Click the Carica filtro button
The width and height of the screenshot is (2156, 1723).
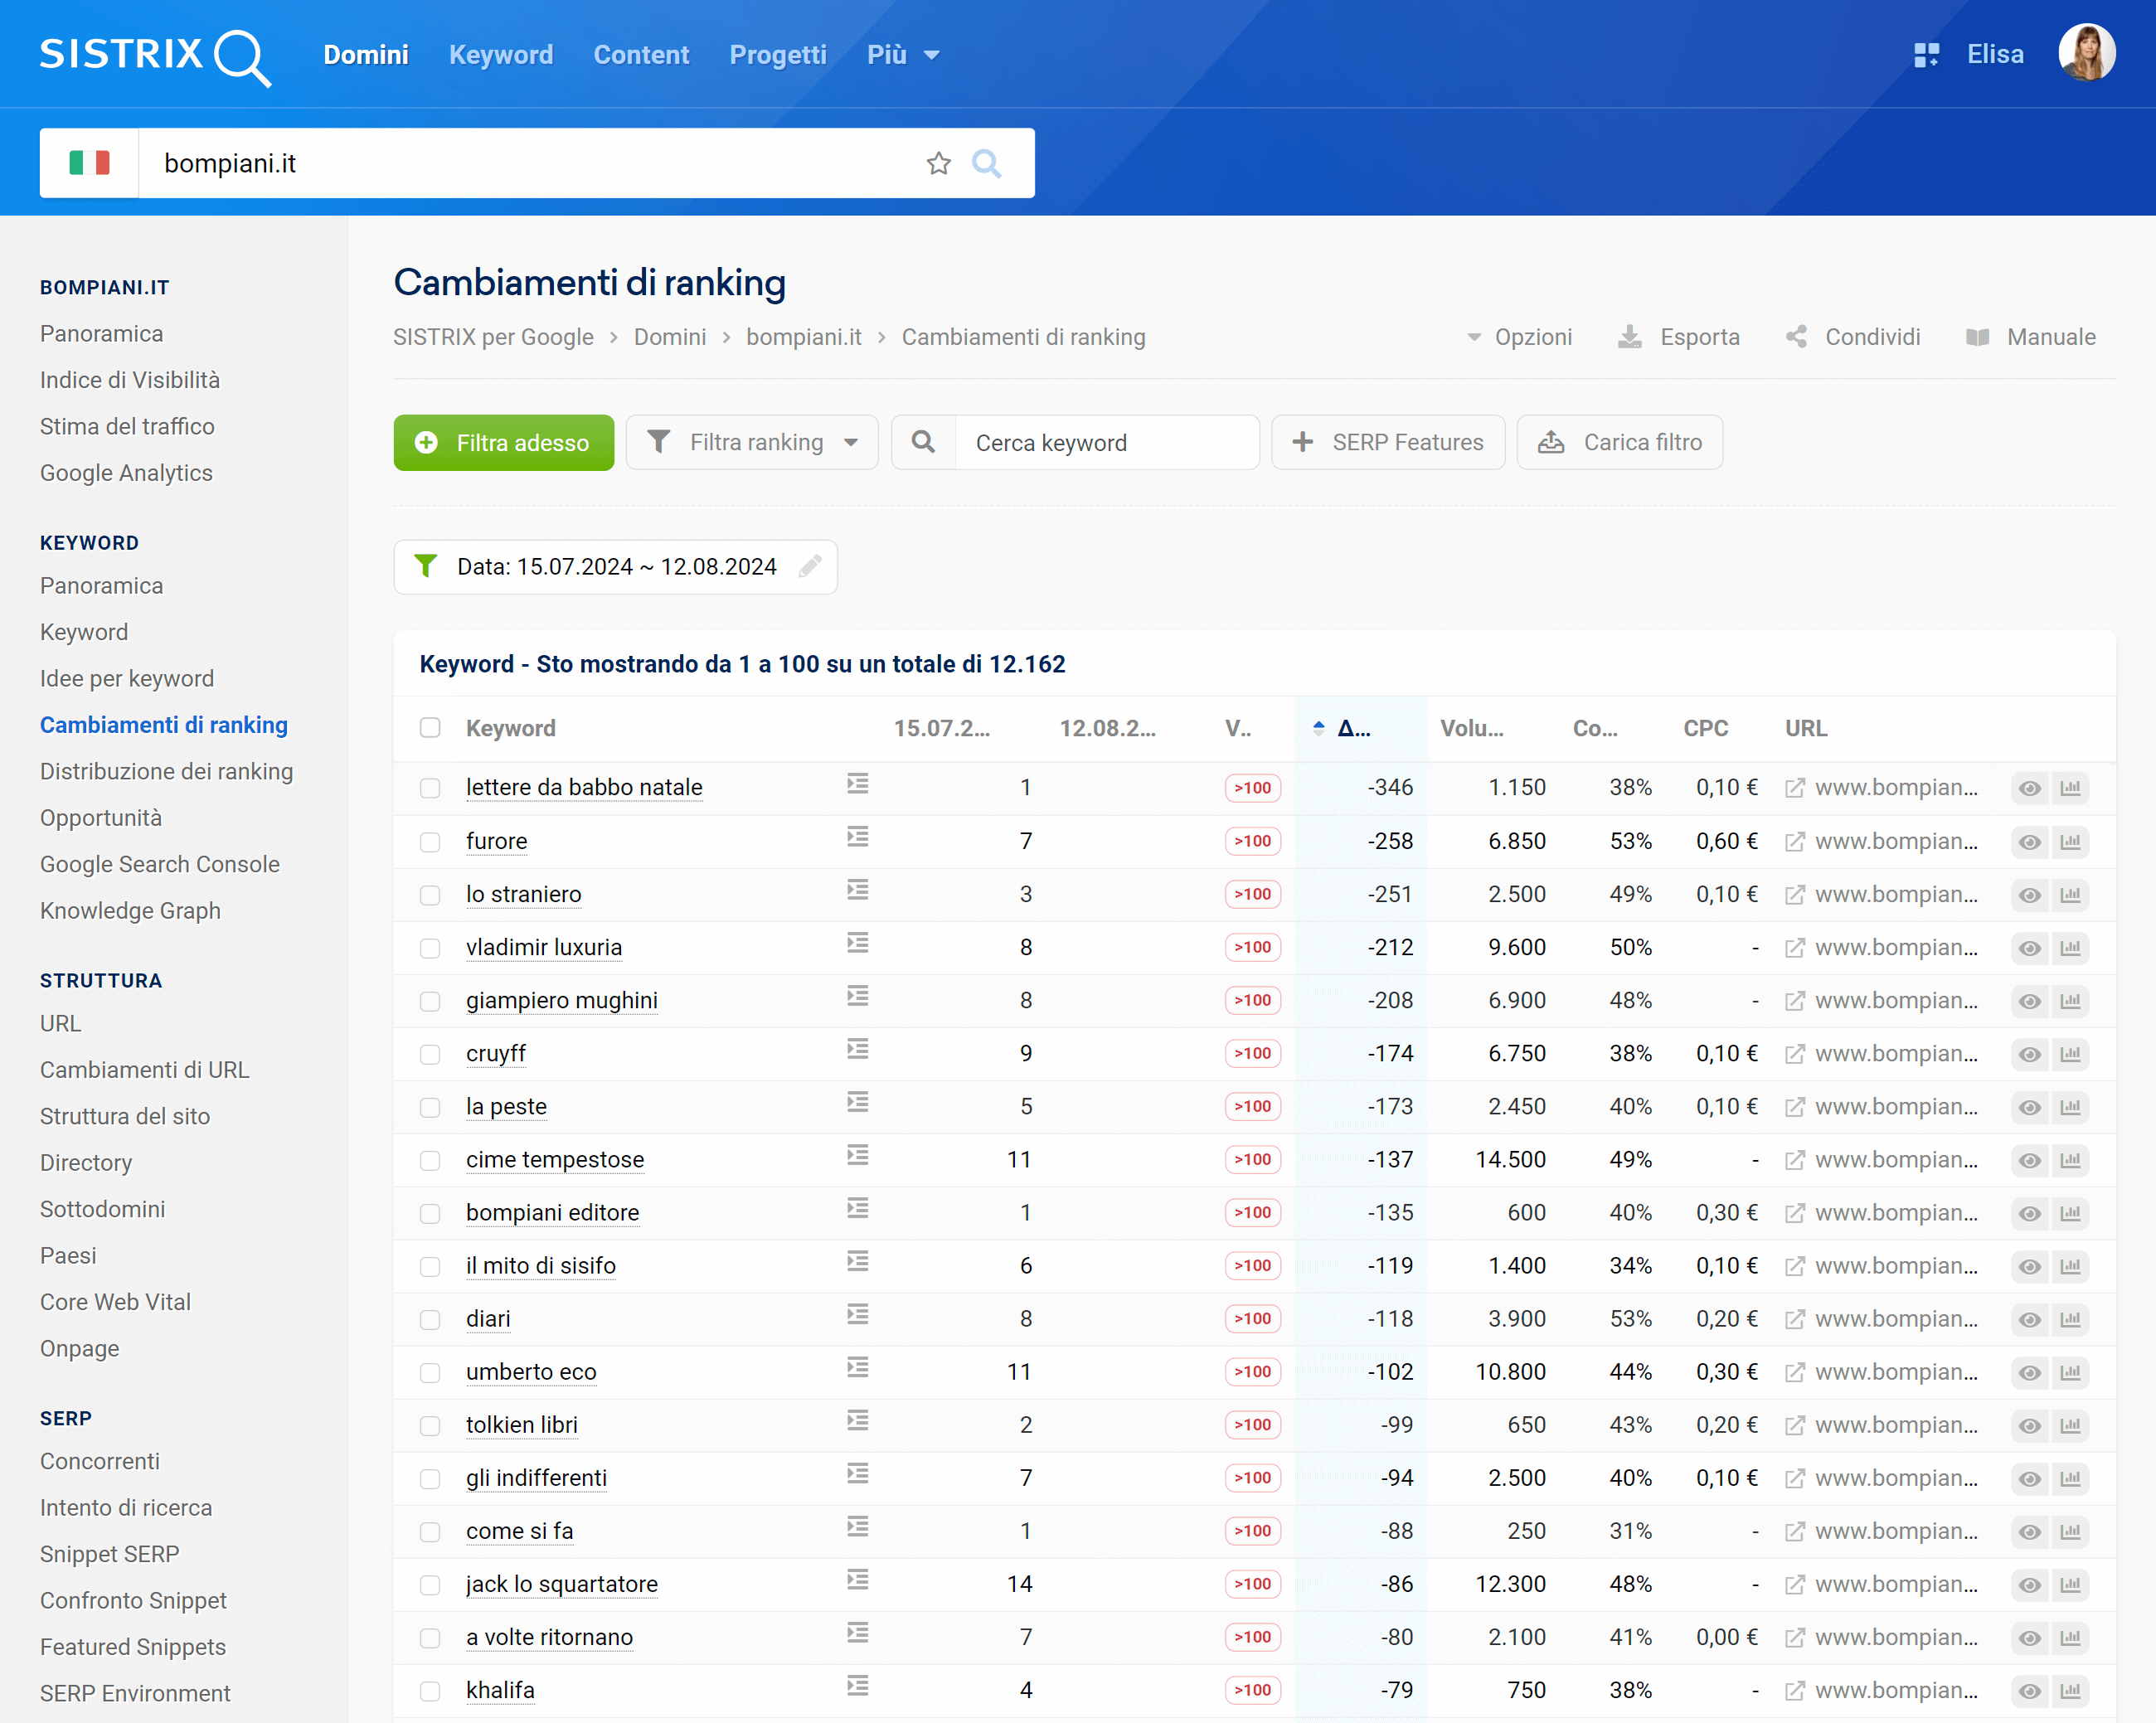click(x=1620, y=442)
